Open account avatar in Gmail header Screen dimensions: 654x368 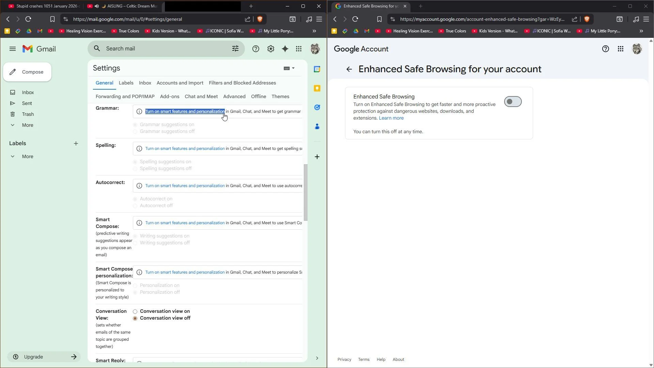pos(315,49)
